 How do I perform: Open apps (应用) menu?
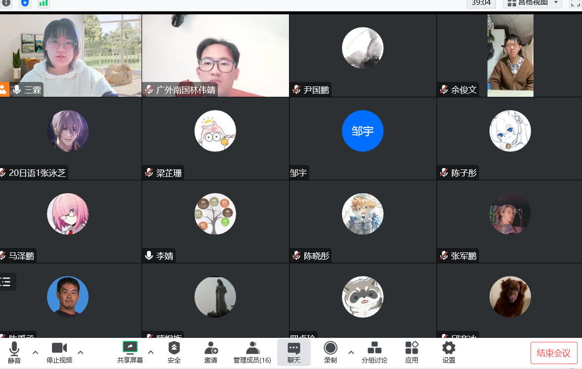pos(412,353)
